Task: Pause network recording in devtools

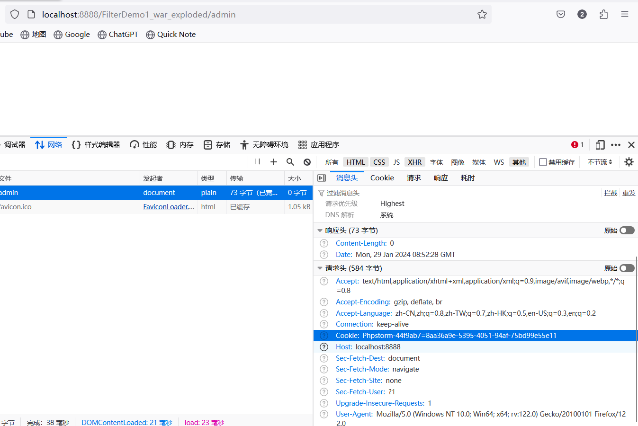Action: point(257,162)
